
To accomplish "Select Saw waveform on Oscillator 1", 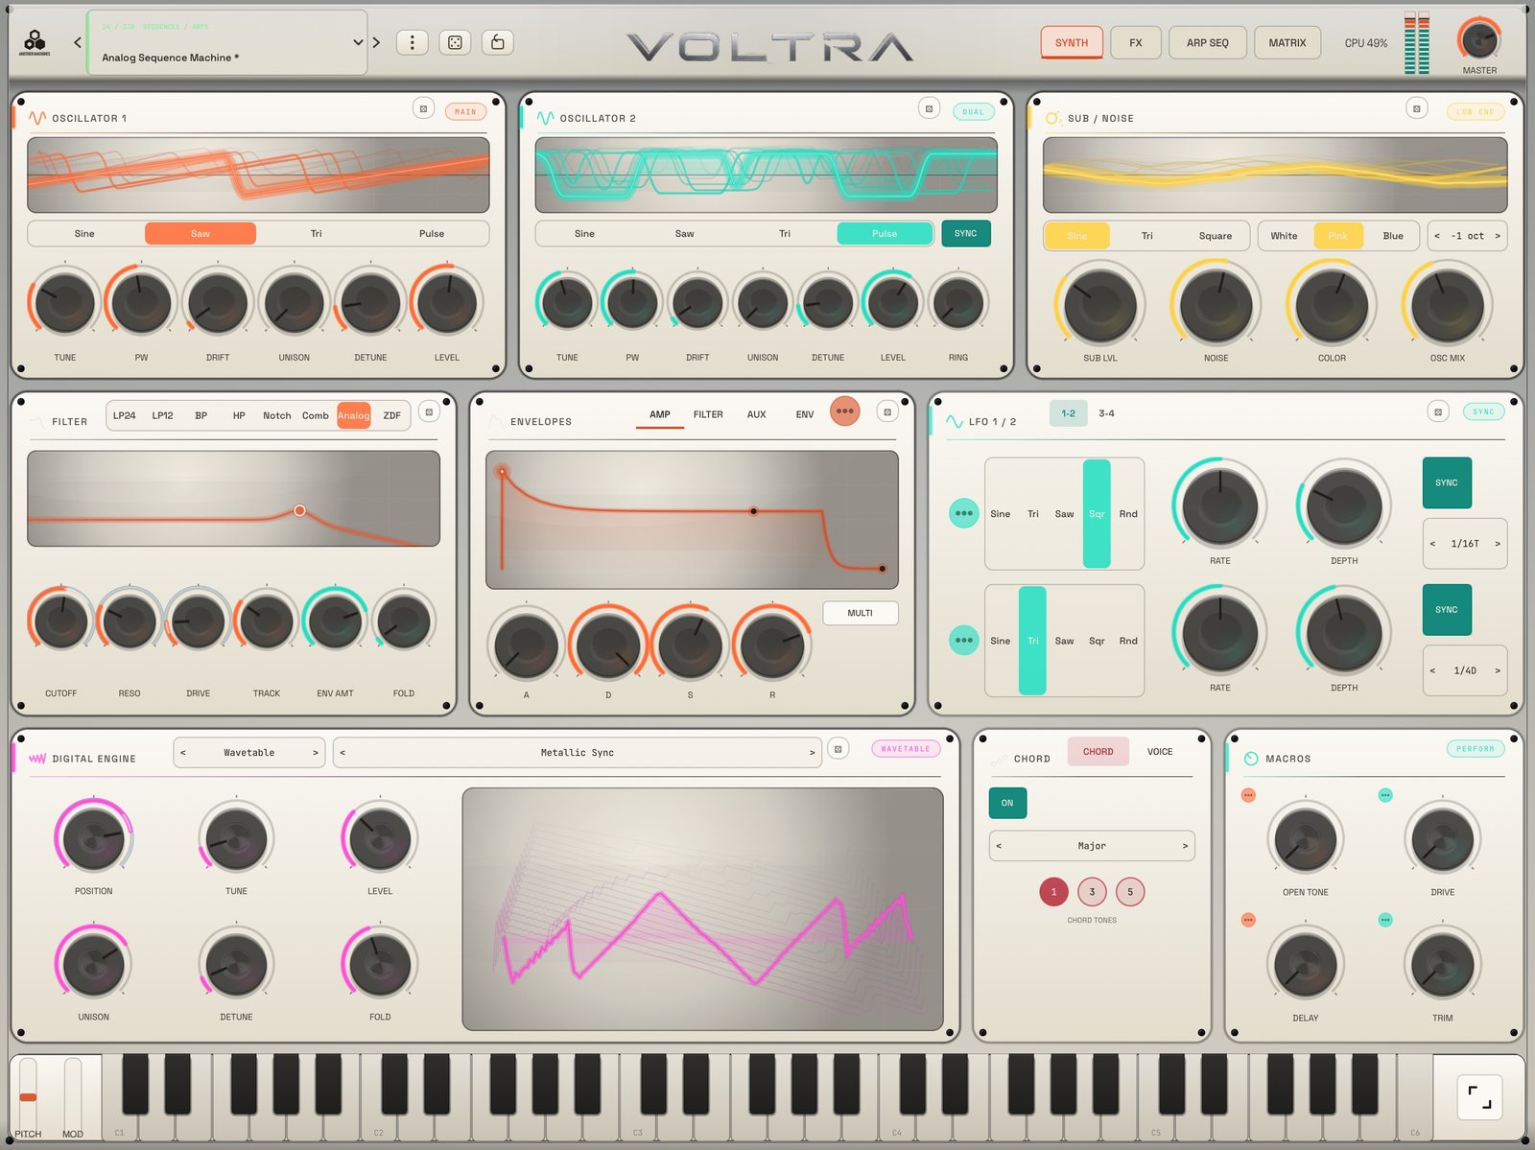I will (x=201, y=233).
